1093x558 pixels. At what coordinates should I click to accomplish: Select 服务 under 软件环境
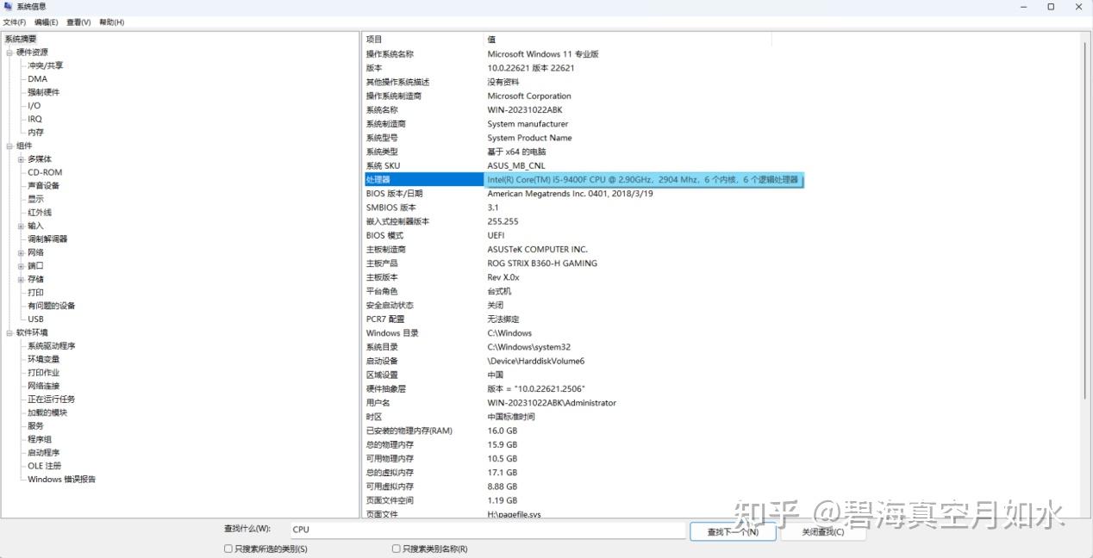[x=34, y=425]
